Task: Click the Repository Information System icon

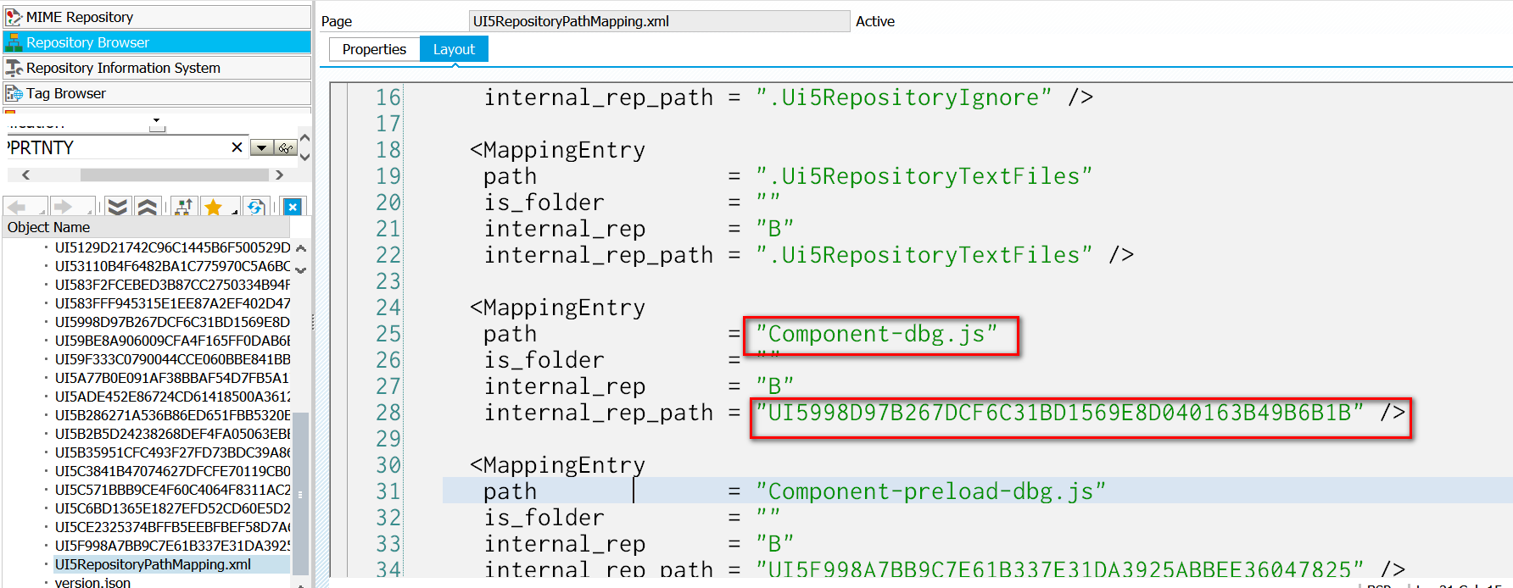Action: click(14, 68)
